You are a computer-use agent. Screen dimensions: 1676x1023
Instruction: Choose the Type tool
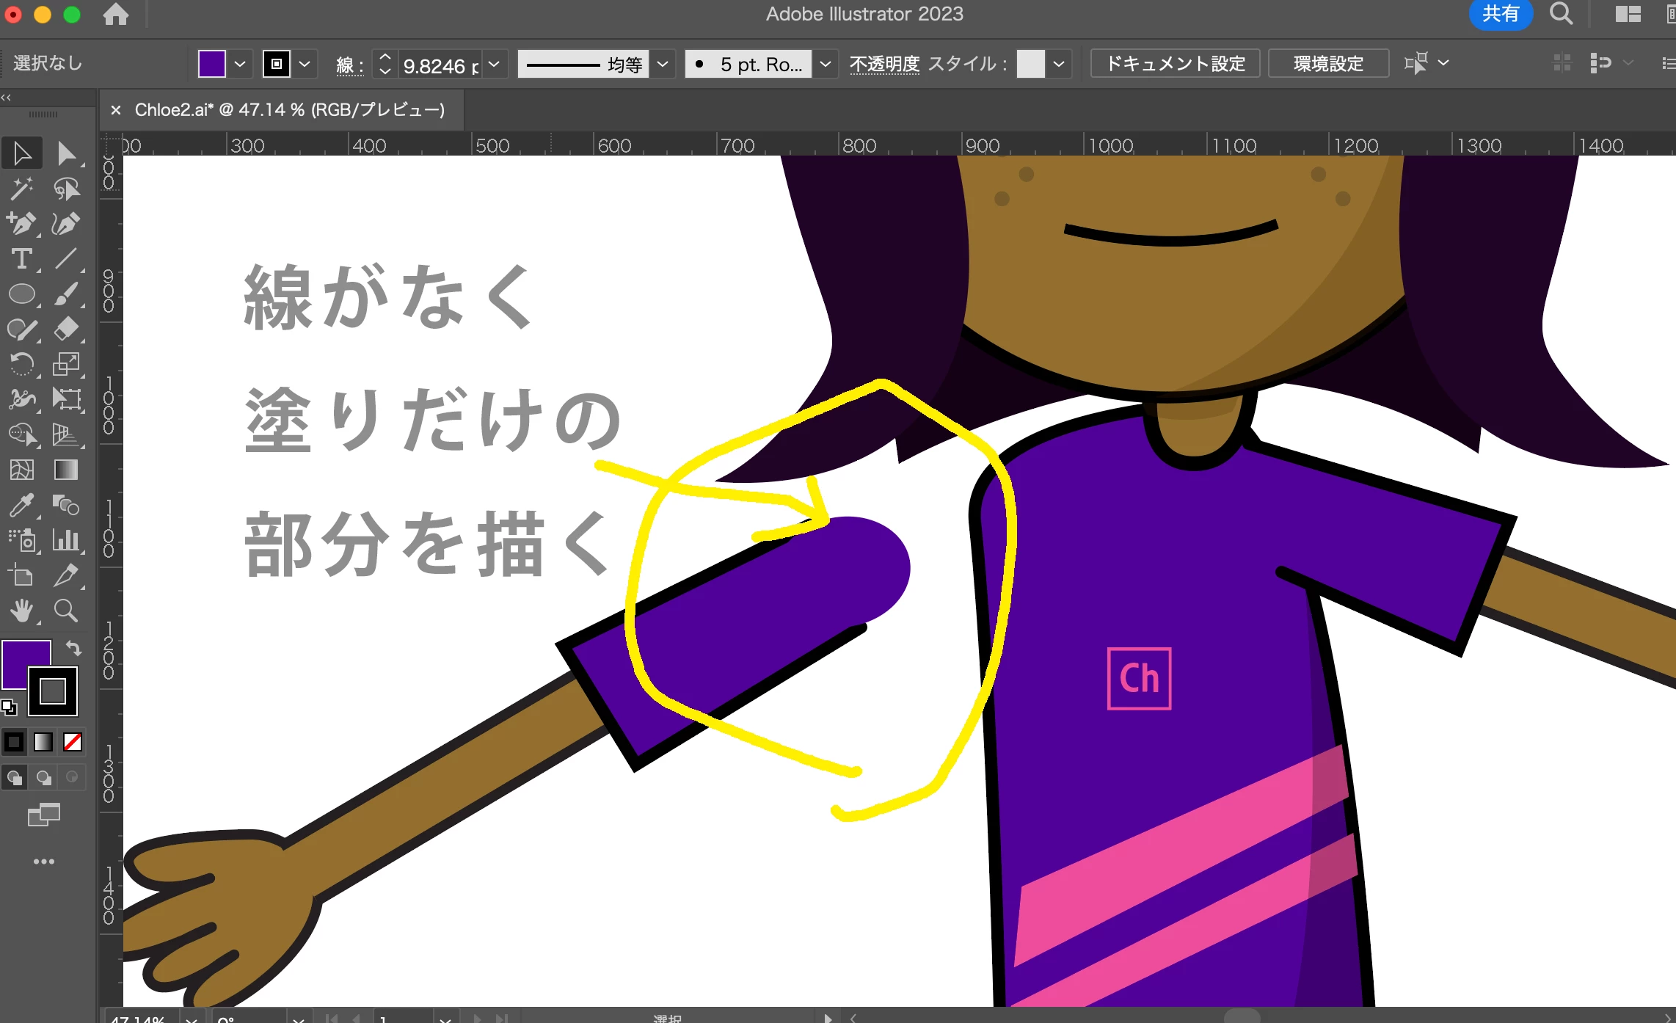click(x=22, y=258)
